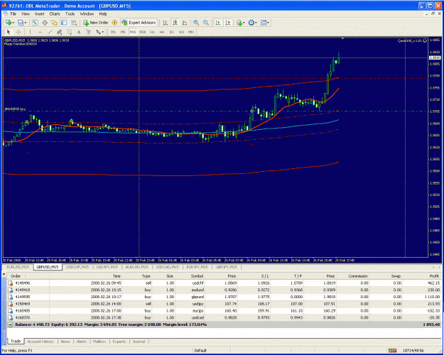This screenshot has height=355, width=444.
Task: Expand the Templates dropdown arrow
Action: click(x=268, y=23)
